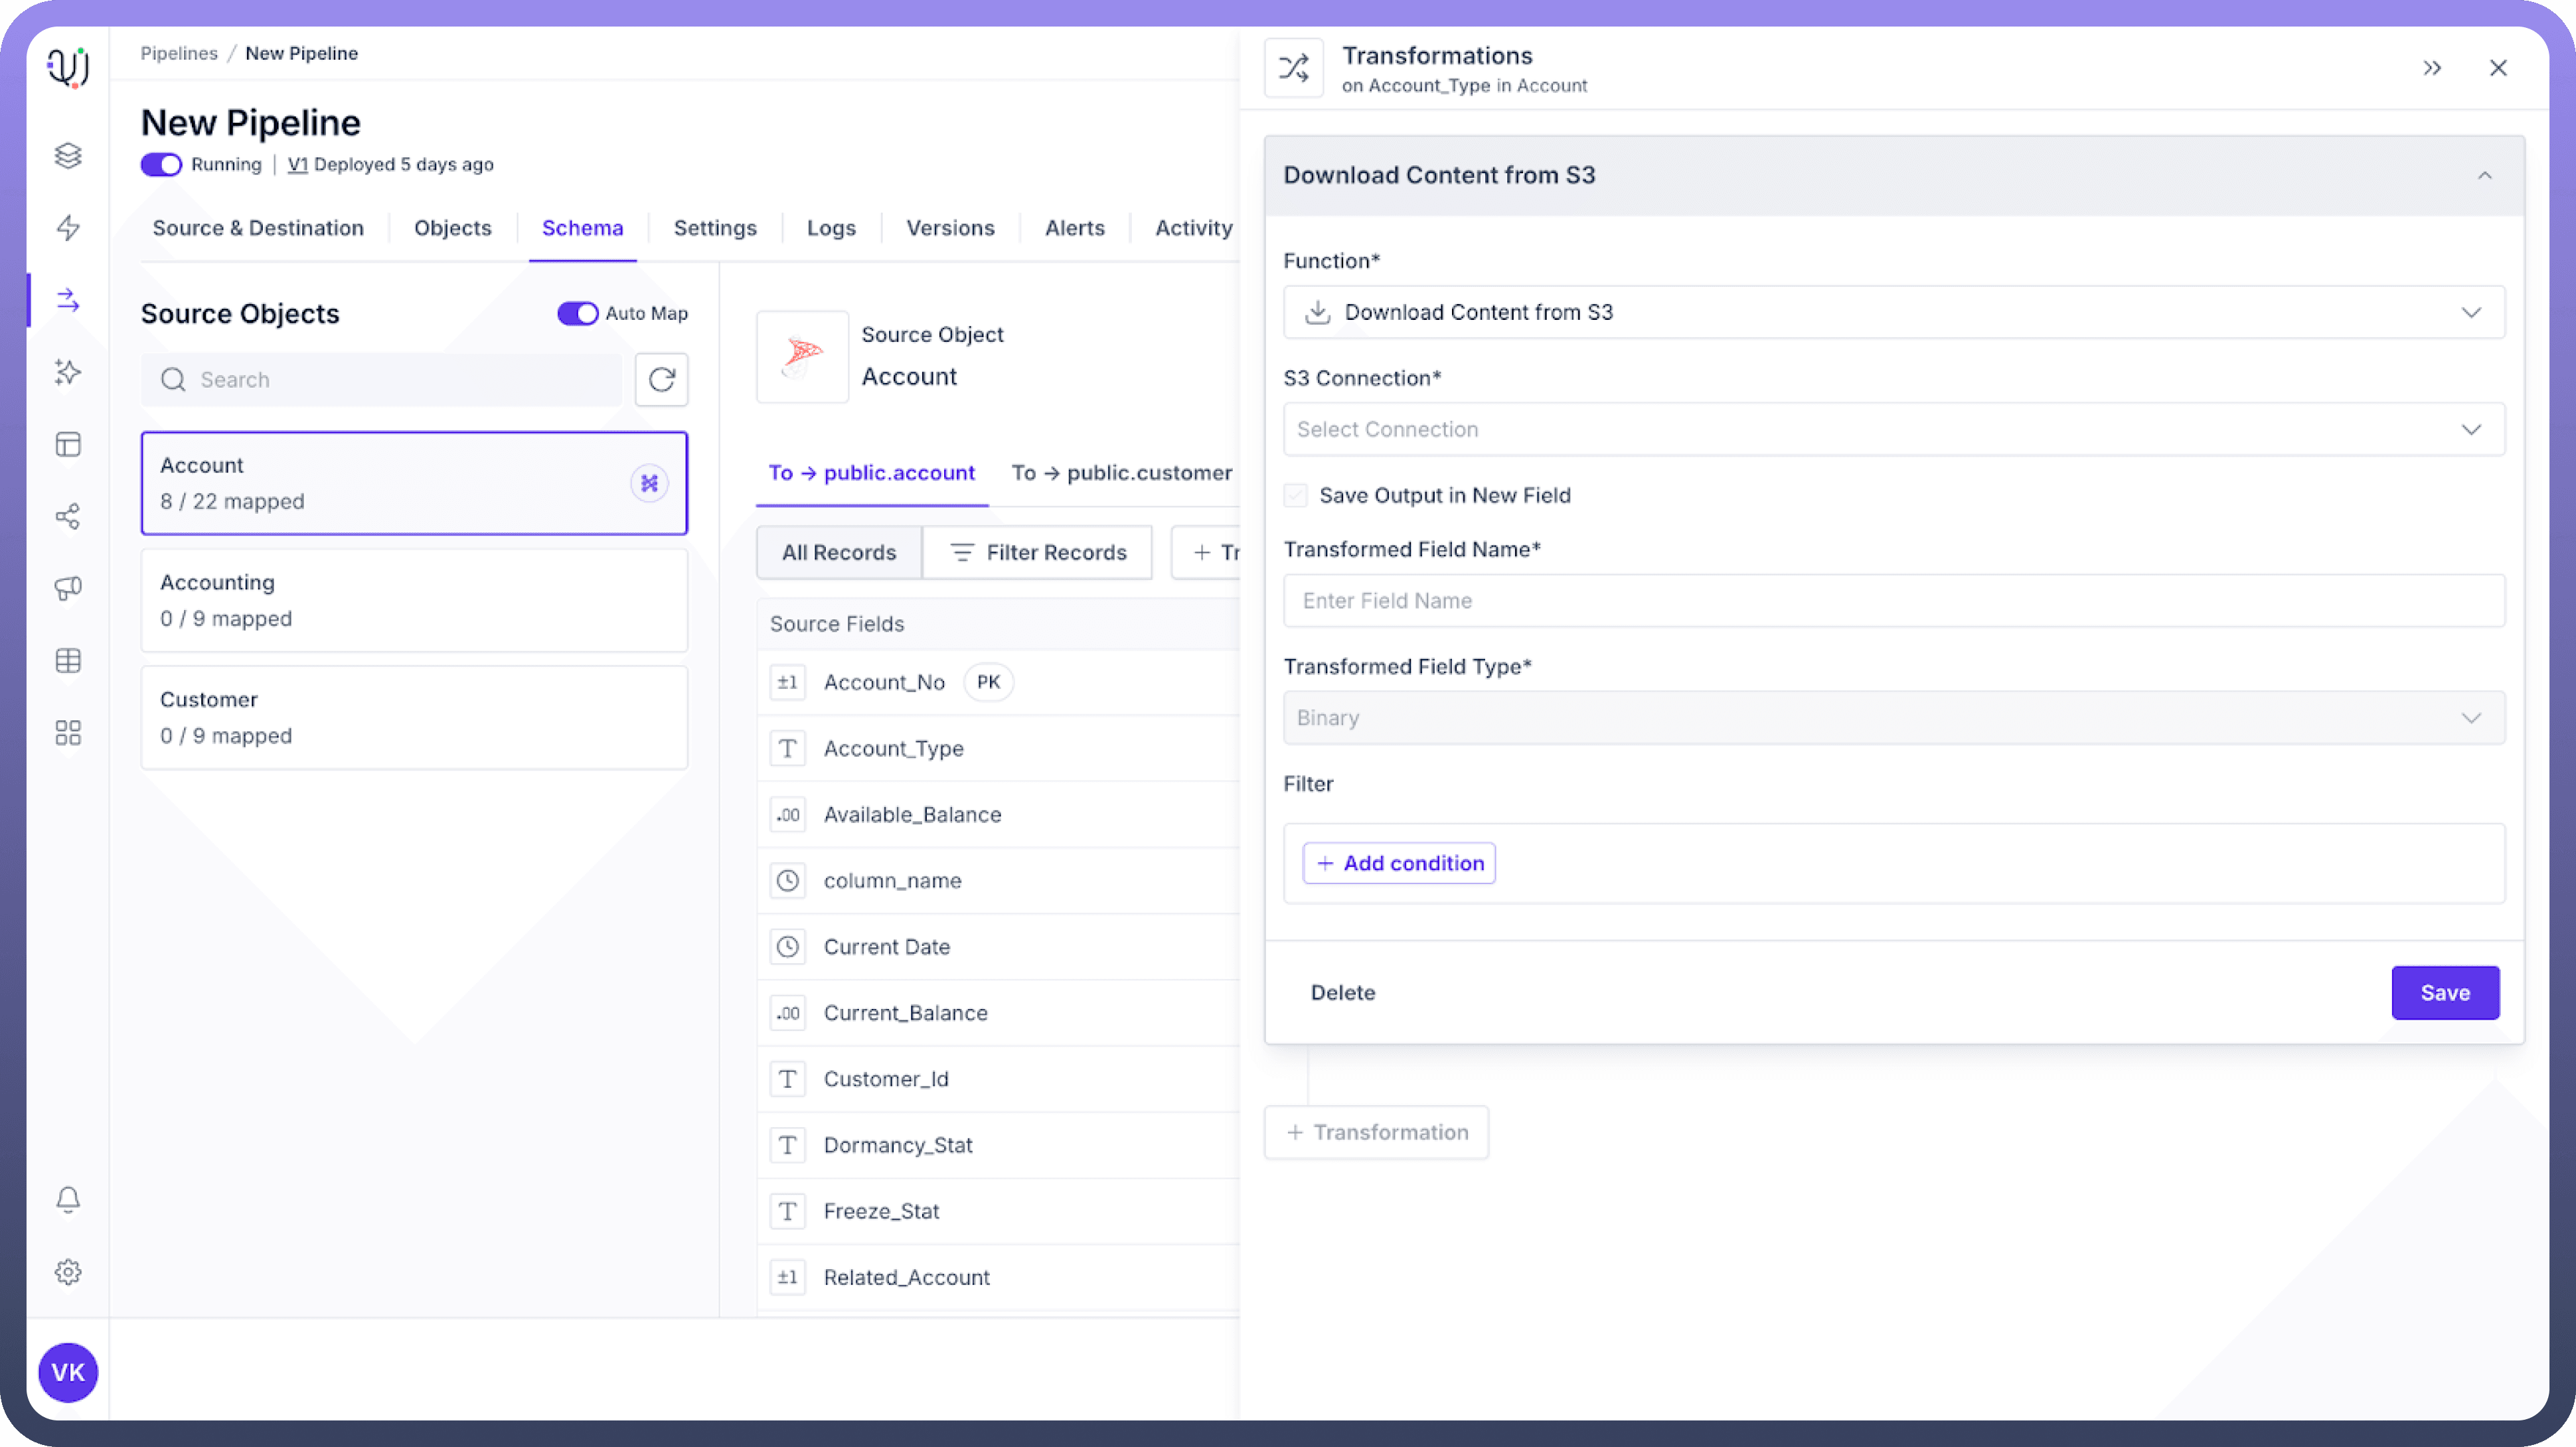Click the Save button
The width and height of the screenshot is (2576, 1447).
2444,993
